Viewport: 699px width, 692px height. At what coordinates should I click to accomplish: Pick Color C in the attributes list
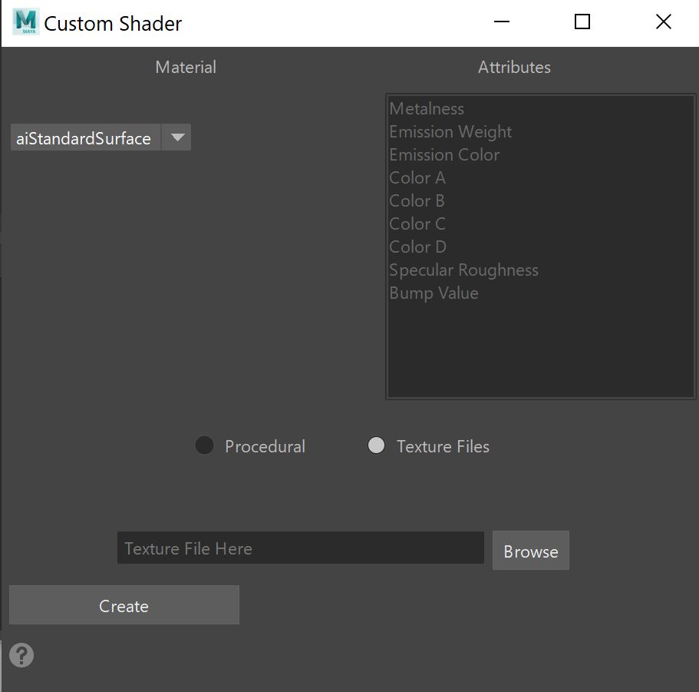point(417,224)
